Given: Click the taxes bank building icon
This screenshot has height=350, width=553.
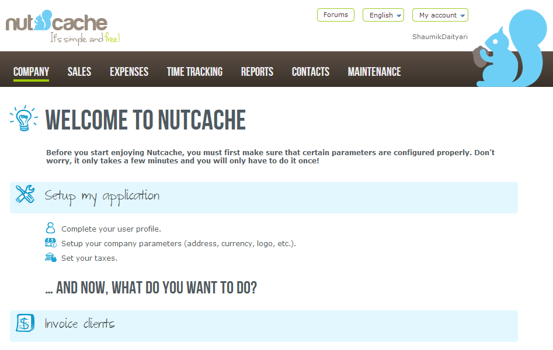Looking at the screenshot, I should [50, 257].
